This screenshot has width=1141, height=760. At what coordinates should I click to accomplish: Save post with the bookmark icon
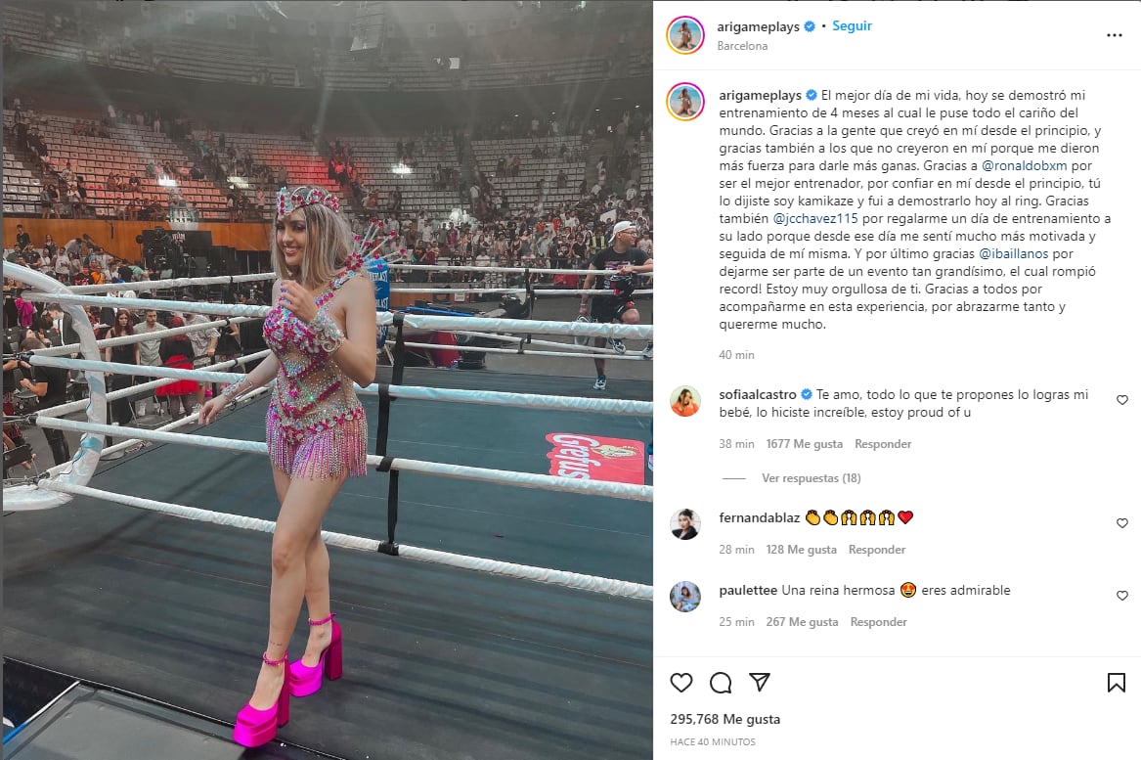click(1117, 682)
